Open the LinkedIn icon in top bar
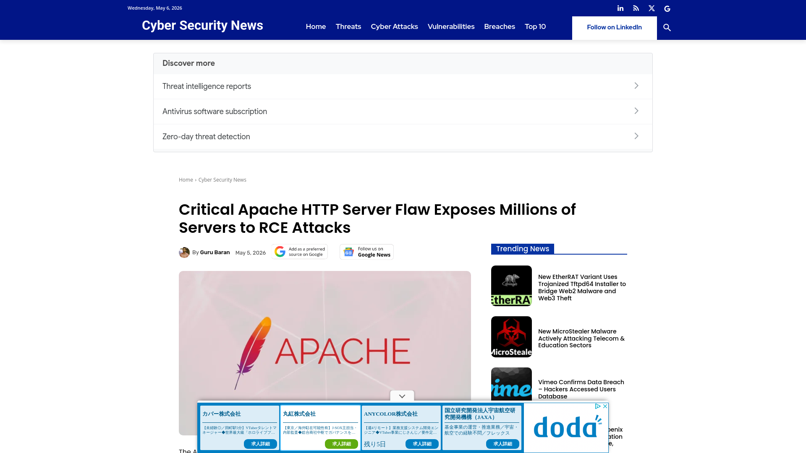This screenshot has height=453, width=806. point(620,8)
